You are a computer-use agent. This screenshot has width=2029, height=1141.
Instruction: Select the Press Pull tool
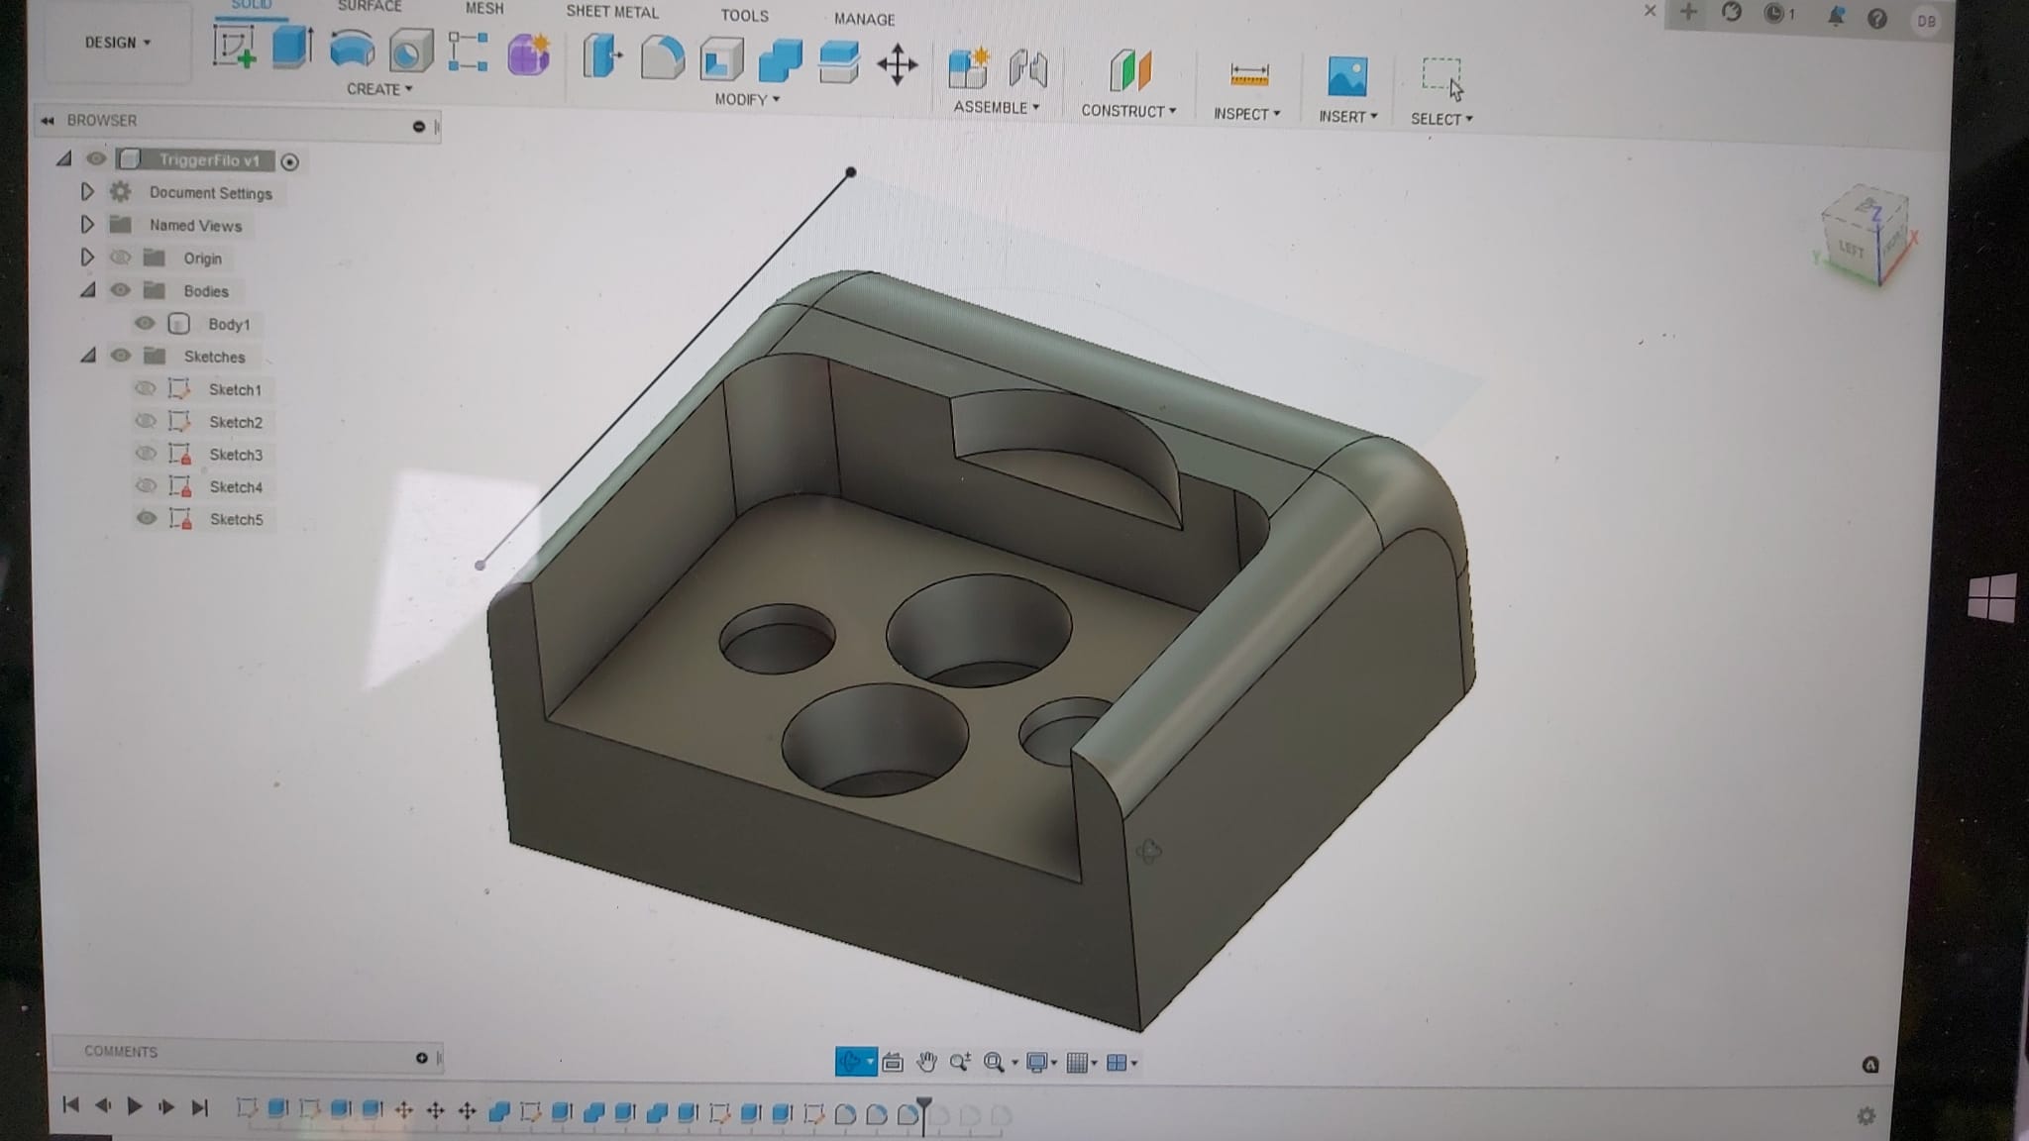602,56
